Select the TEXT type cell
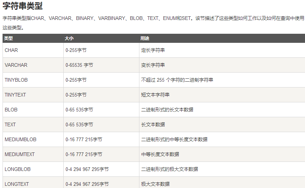This screenshot has height=188, width=305. (33, 124)
